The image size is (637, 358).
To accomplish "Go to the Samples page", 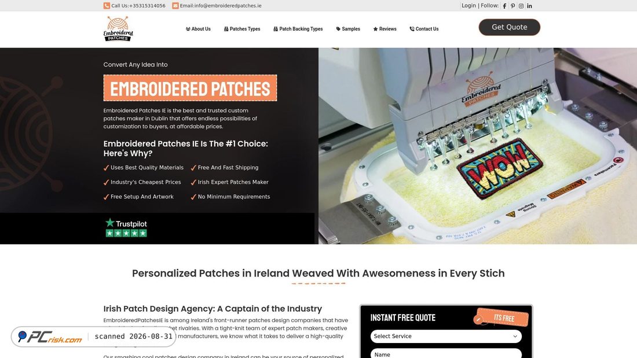I will [348, 29].
